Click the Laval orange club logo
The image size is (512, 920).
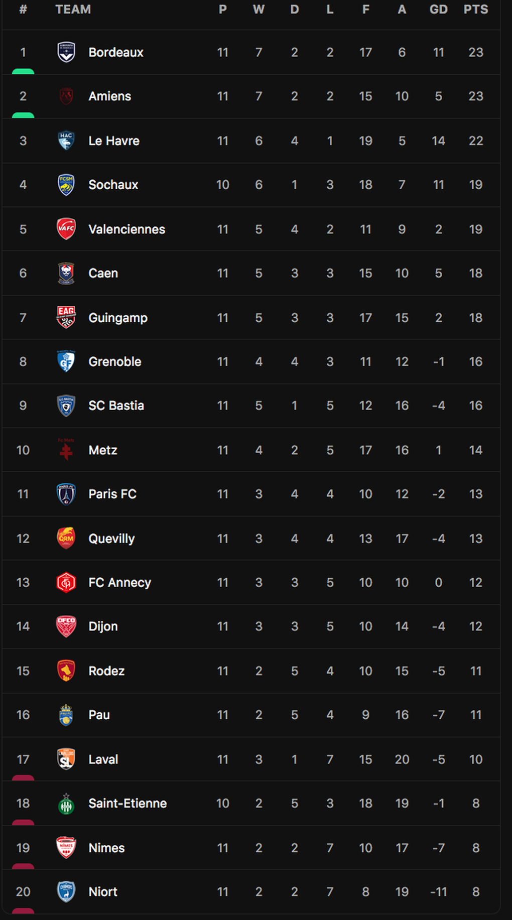click(x=66, y=759)
